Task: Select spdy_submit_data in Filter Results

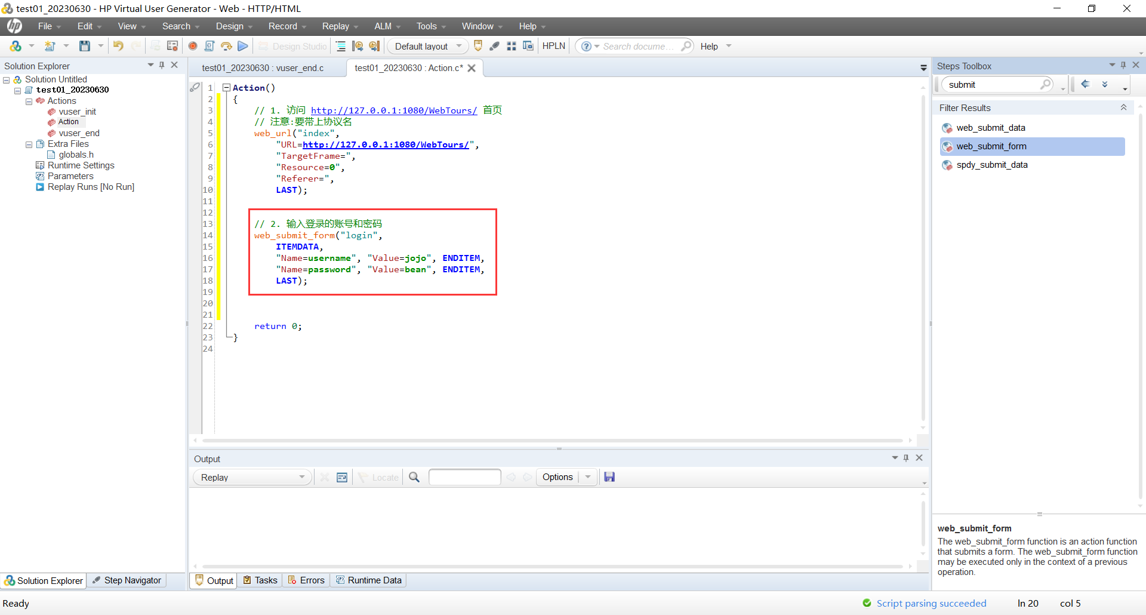Action: (992, 165)
